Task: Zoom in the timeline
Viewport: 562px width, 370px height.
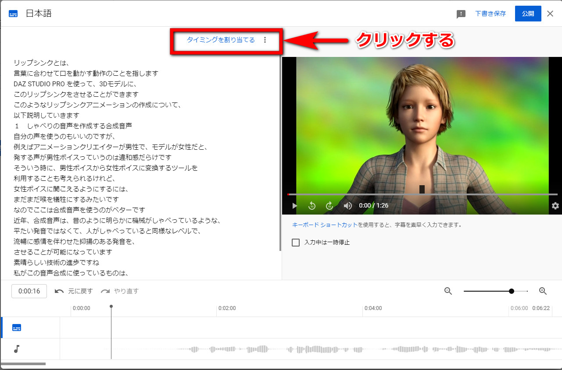Action: 543,291
